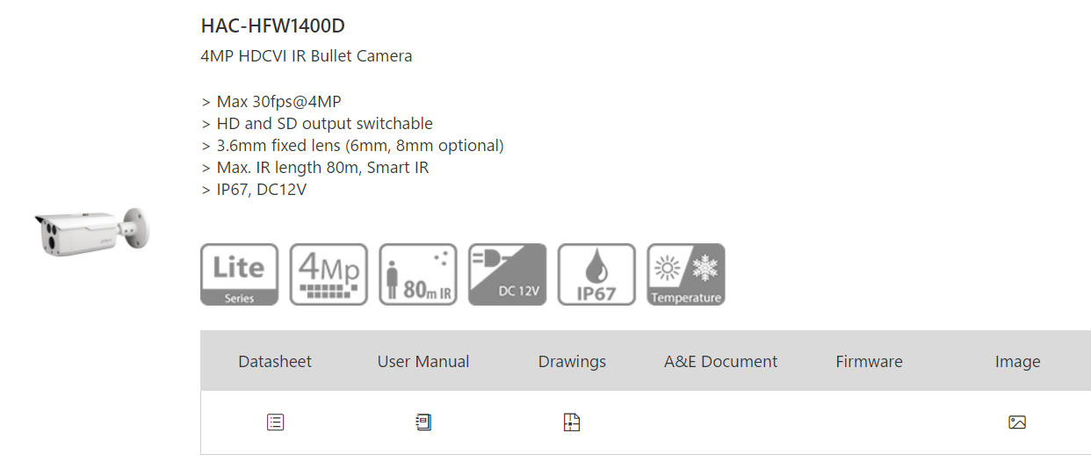The height and width of the screenshot is (469, 1091).
Task: Click the IP67 waterproof badge icon
Action: click(x=596, y=275)
